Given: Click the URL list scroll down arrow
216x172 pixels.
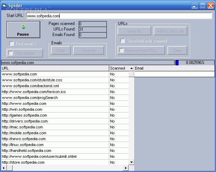Looking at the screenshot, I should 131,162.
